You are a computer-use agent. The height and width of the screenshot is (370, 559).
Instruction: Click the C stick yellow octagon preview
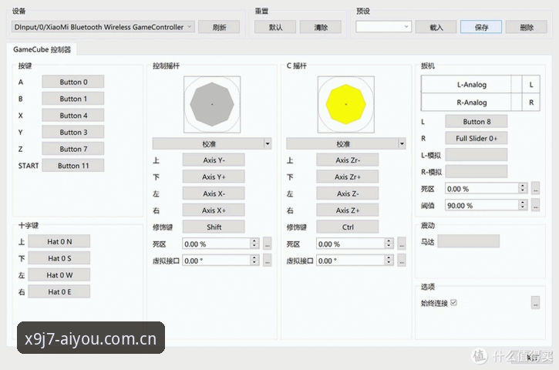pyautogui.click(x=346, y=104)
